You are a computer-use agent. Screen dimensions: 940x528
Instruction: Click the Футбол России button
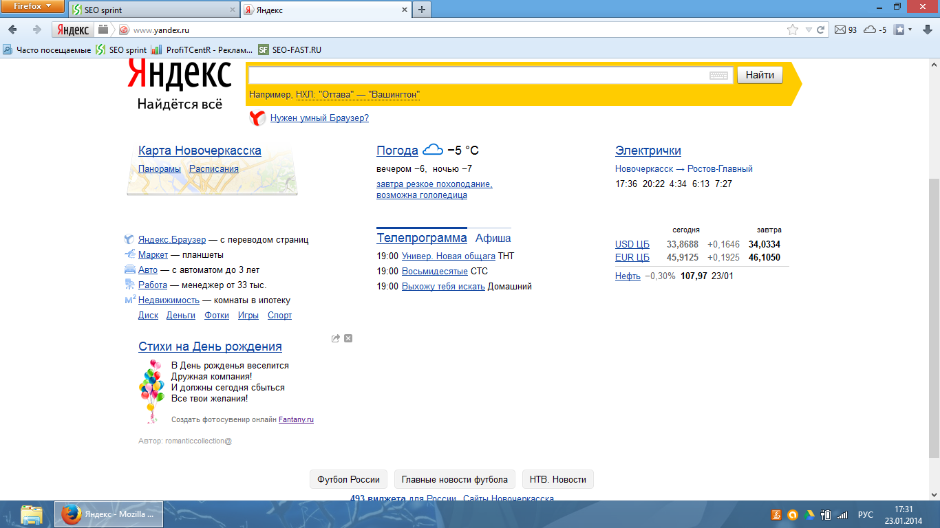[348, 479]
